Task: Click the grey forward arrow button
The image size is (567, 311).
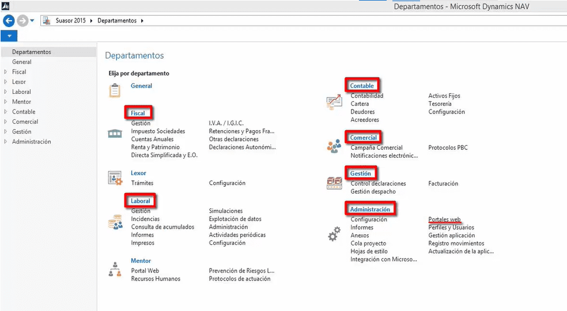Action: [x=22, y=21]
